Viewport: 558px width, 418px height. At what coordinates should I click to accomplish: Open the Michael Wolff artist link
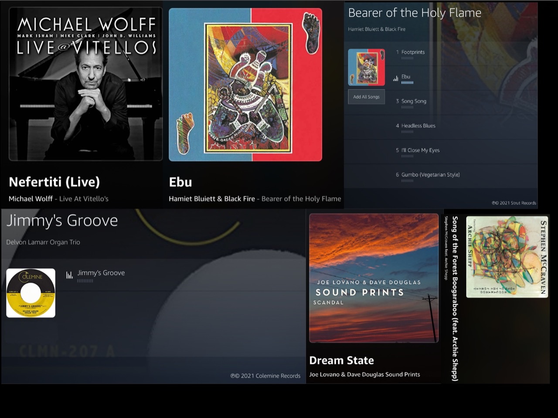pyautogui.click(x=31, y=199)
